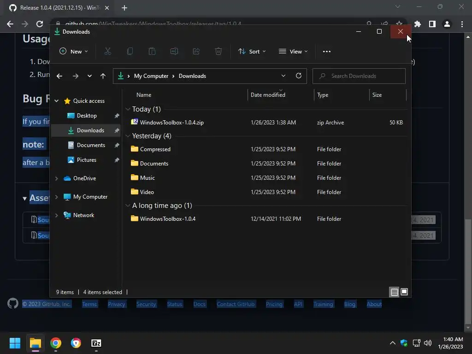This screenshot has width=472, height=354.
Task: Click the Rename icon in Explorer toolbar
Action: [x=174, y=52]
